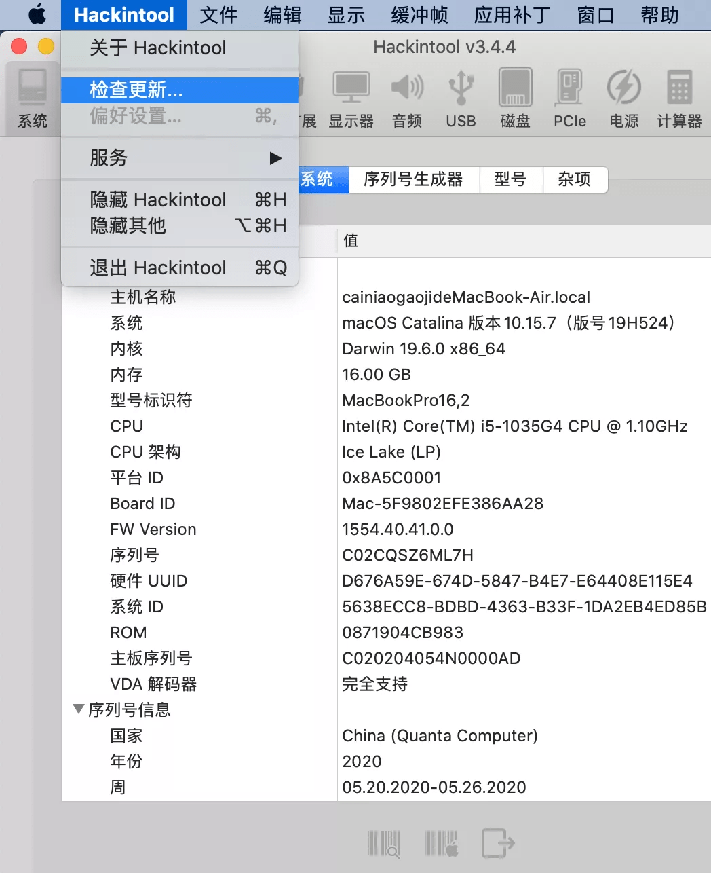Click the red close window button
This screenshot has width=711, height=873.
tap(19, 46)
